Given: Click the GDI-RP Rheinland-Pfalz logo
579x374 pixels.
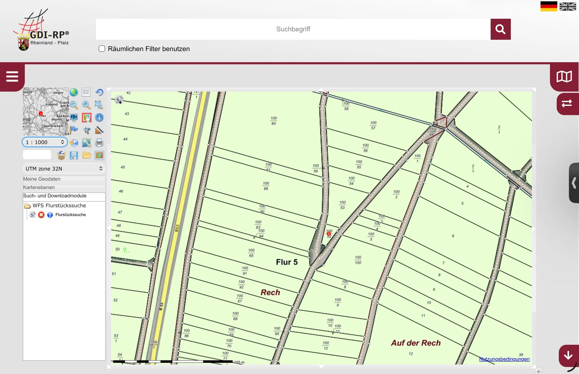Looking at the screenshot, I should pos(41,30).
